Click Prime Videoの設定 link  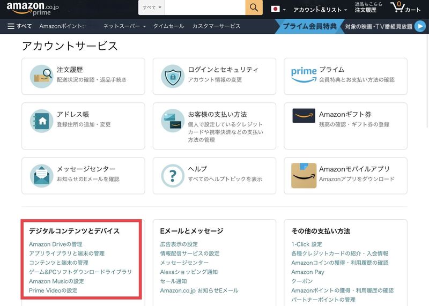(53, 290)
